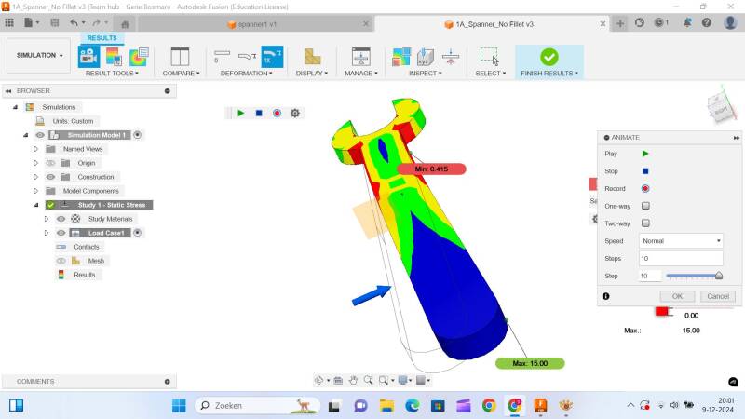Click the Undo arrow
745x419 pixels.
tap(74, 22)
